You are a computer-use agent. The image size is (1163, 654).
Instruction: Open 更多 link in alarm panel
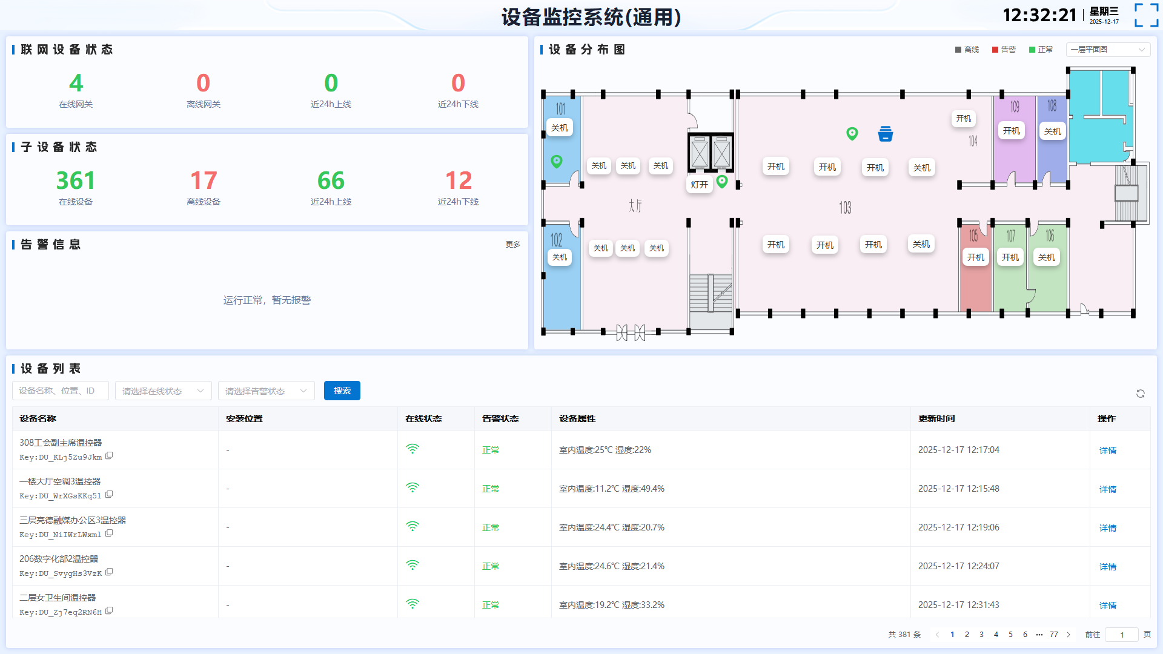point(512,245)
